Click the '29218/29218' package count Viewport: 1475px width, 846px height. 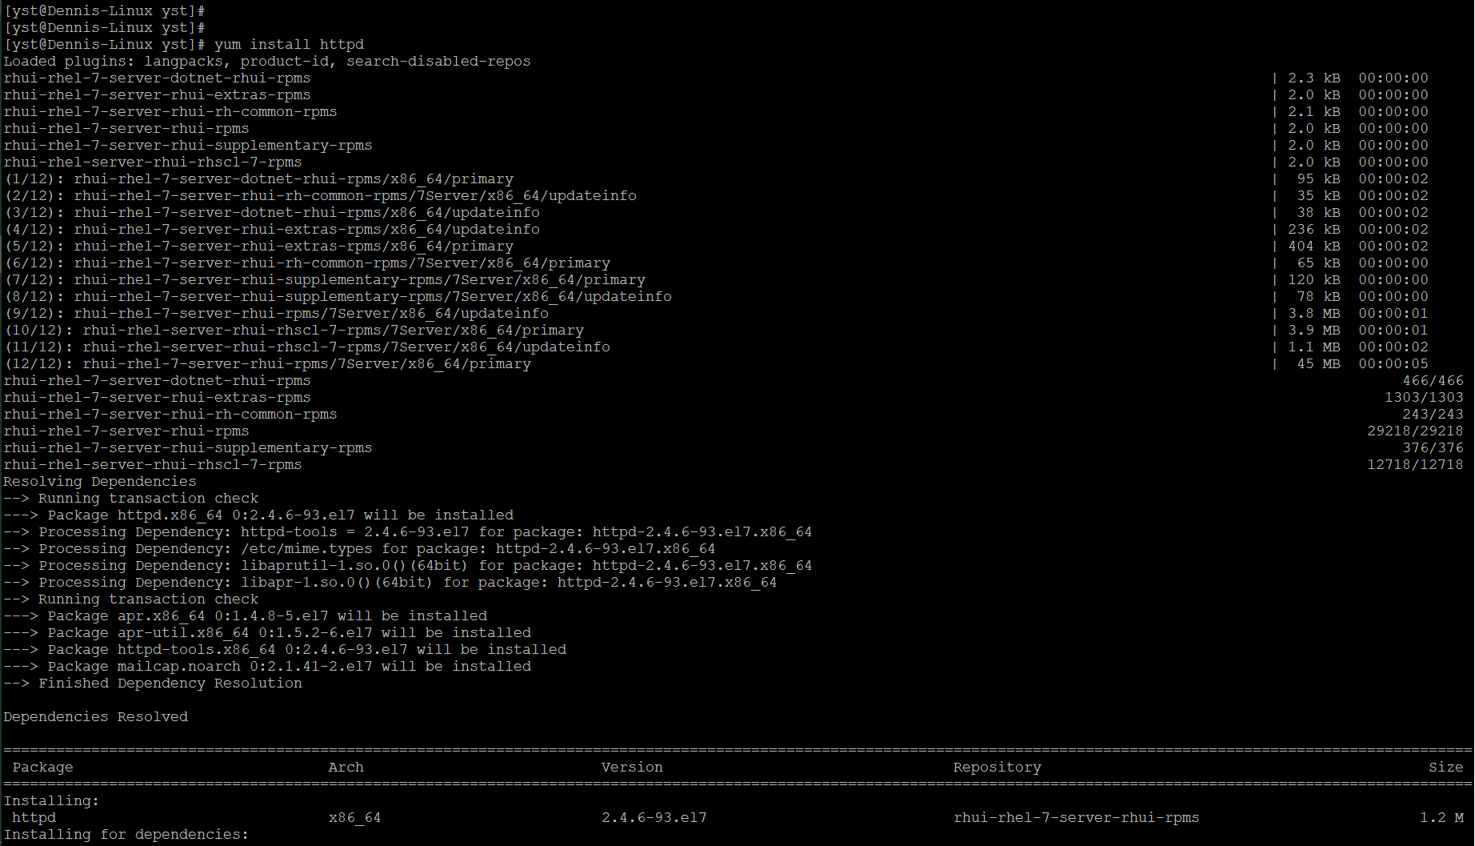pyautogui.click(x=1415, y=431)
